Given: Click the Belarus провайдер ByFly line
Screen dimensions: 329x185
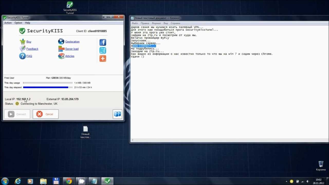Looking at the screenshot, I should point(150,38).
